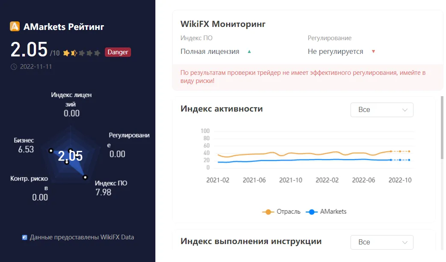Click the WikiFX Data logo icon

click(25, 237)
